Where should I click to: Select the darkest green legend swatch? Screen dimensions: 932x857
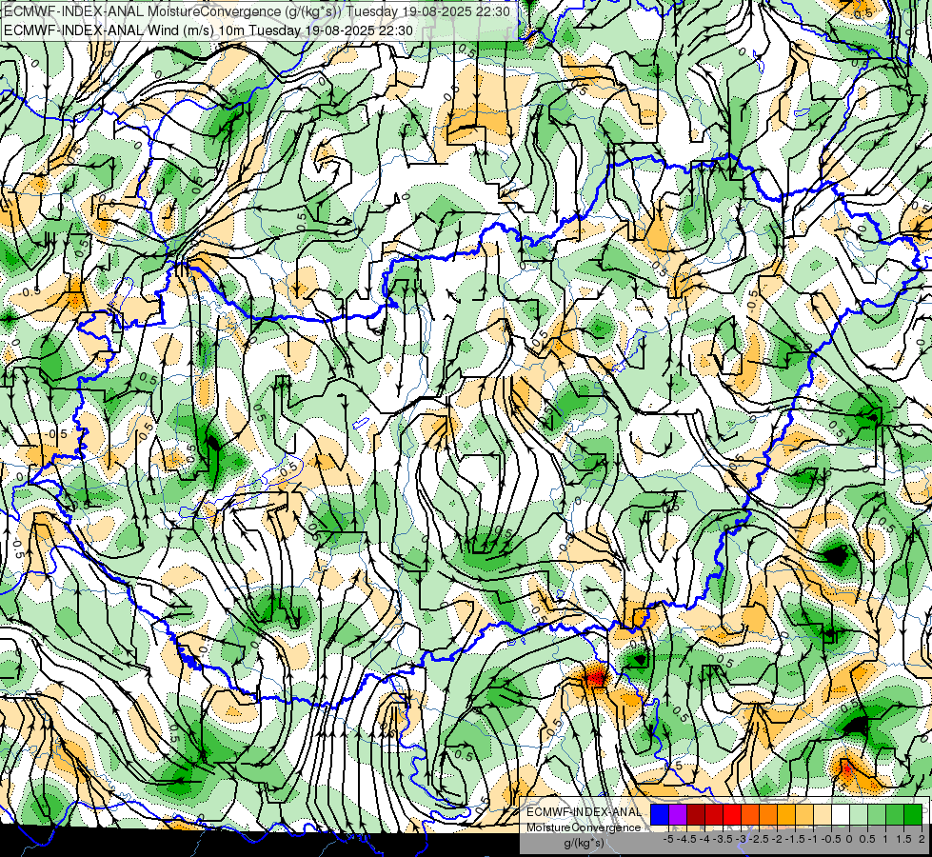[x=913, y=814]
